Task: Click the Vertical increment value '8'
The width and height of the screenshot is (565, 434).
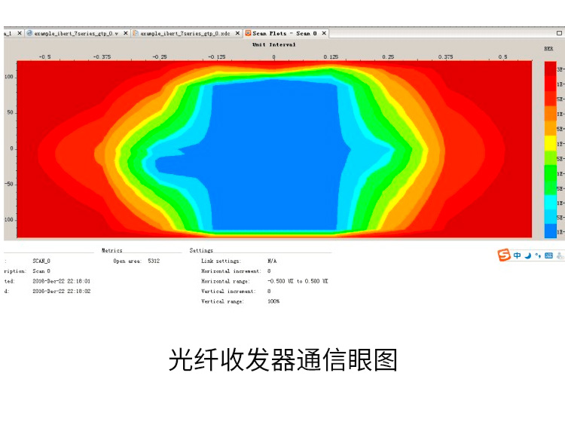Action: pyautogui.click(x=269, y=292)
